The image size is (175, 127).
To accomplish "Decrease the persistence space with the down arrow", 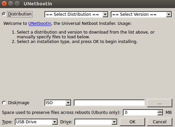I will [x=160, y=114].
